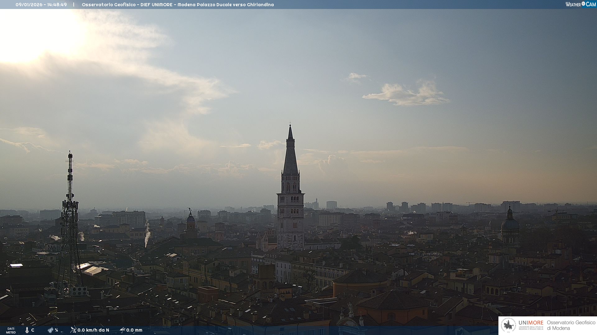597x335 pixels.
Task: Click the 0.0 mm rainfall reading
Action: tap(134, 330)
